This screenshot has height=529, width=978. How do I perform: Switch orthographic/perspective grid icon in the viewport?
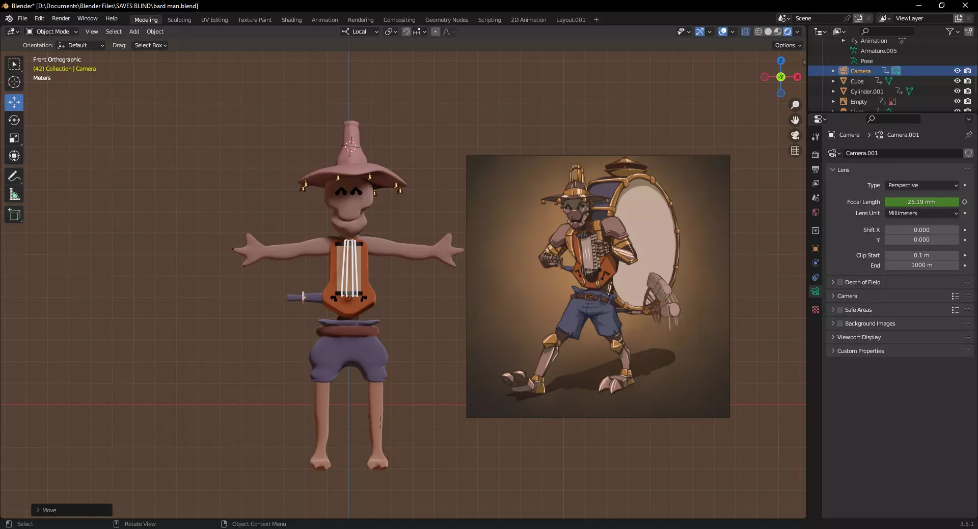[x=795, y=151]
